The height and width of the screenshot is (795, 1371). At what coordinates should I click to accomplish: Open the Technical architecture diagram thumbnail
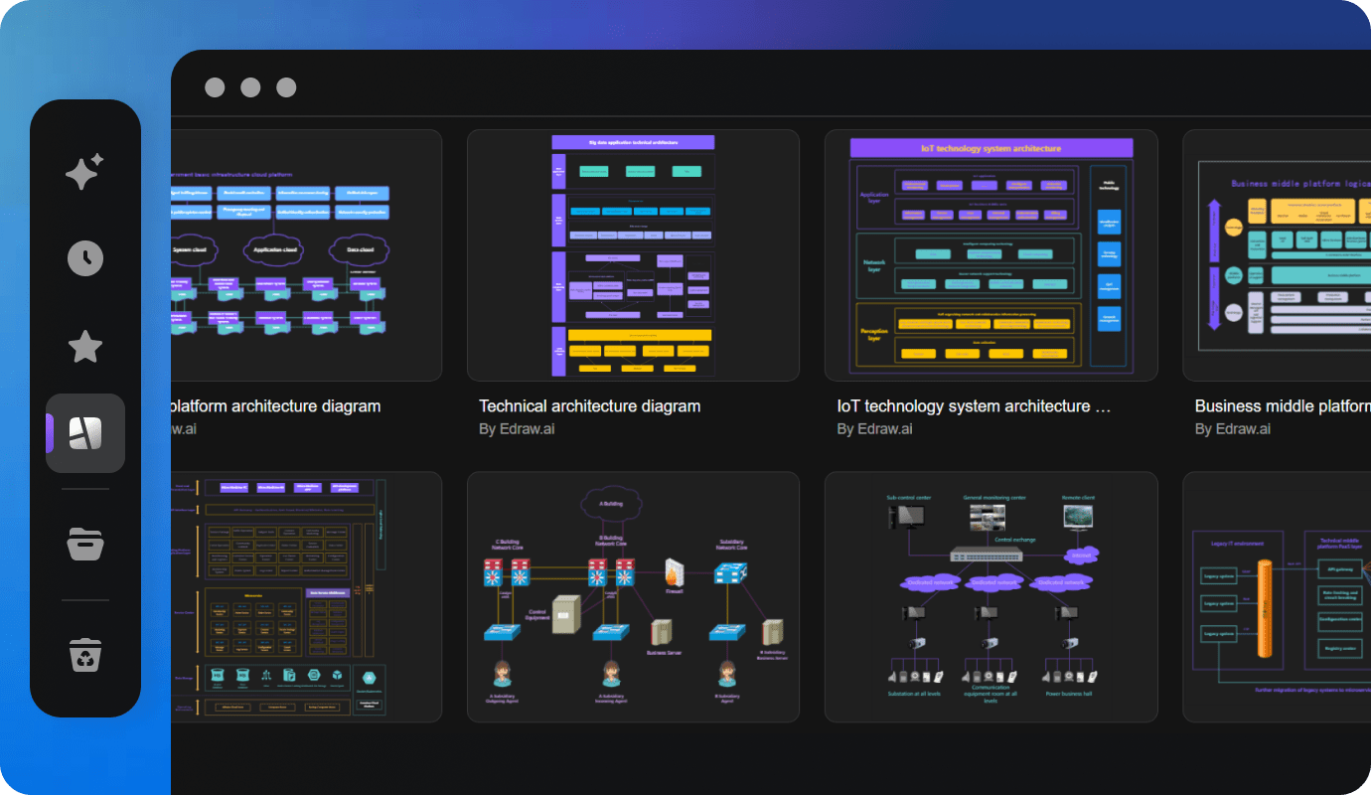[633, 255]
